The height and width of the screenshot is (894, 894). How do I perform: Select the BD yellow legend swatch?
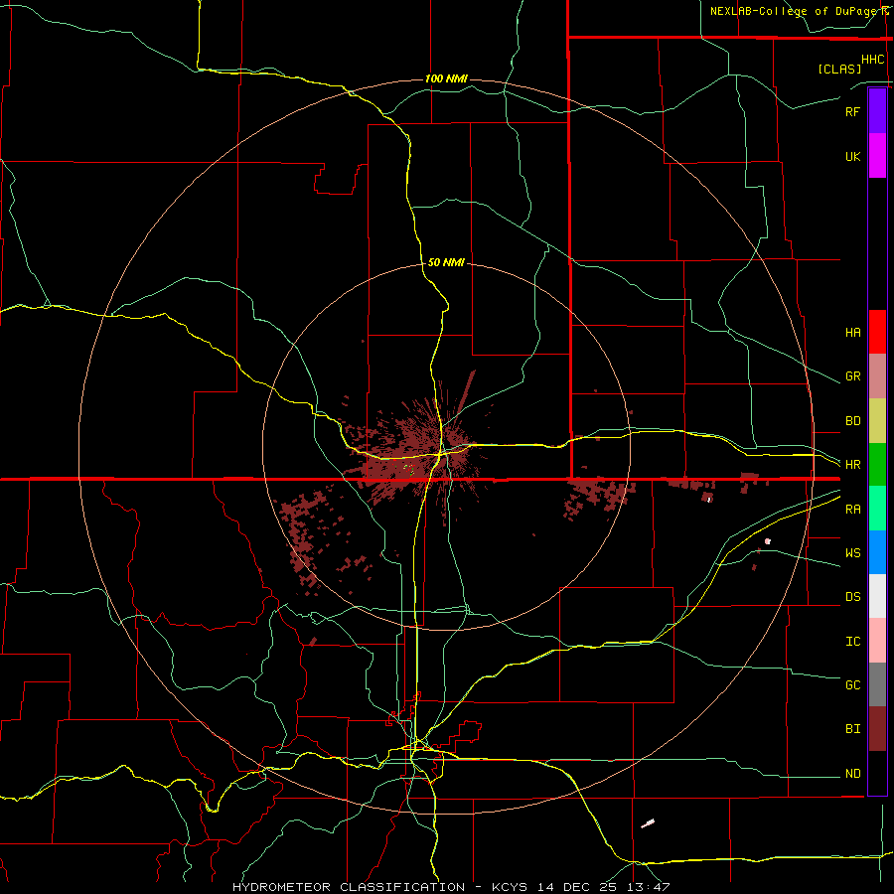(877, 421)
